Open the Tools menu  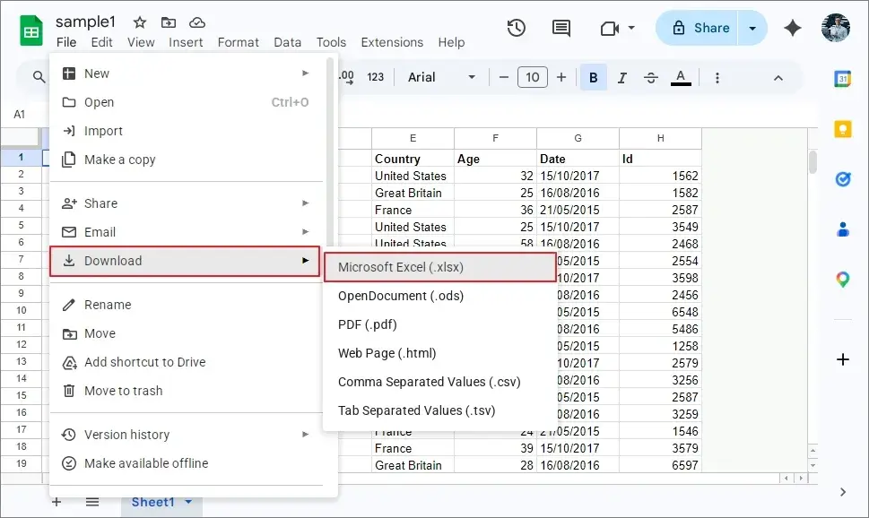click(331, 42)
